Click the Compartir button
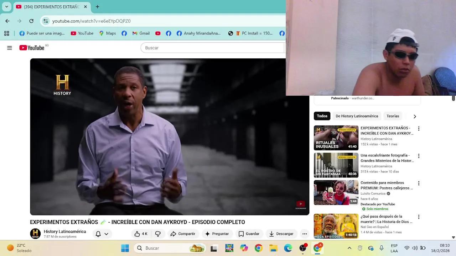 click(x=183, y=234)
